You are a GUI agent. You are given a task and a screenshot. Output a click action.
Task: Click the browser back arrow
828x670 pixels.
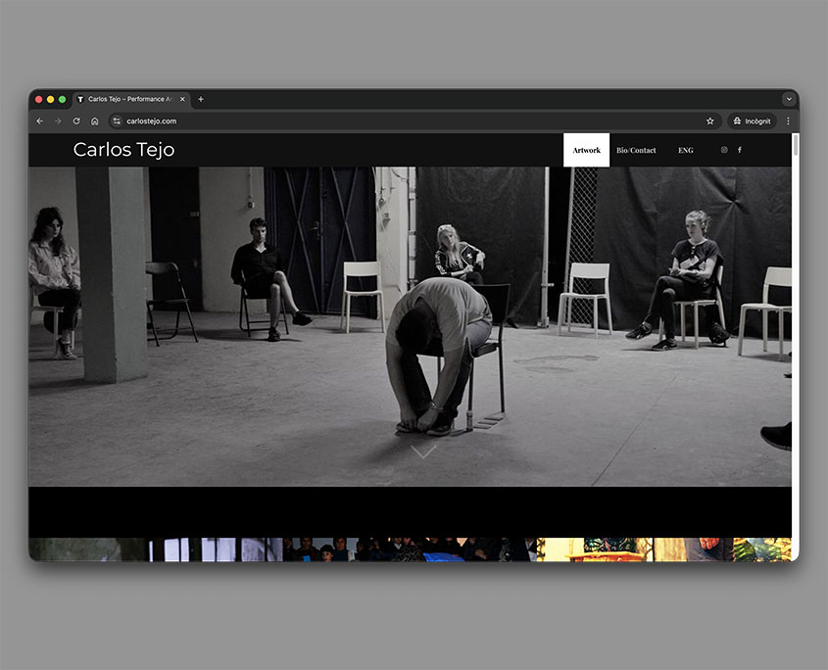point(40,121)
